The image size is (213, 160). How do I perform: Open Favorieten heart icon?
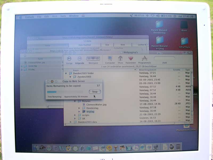pos(131,58)
